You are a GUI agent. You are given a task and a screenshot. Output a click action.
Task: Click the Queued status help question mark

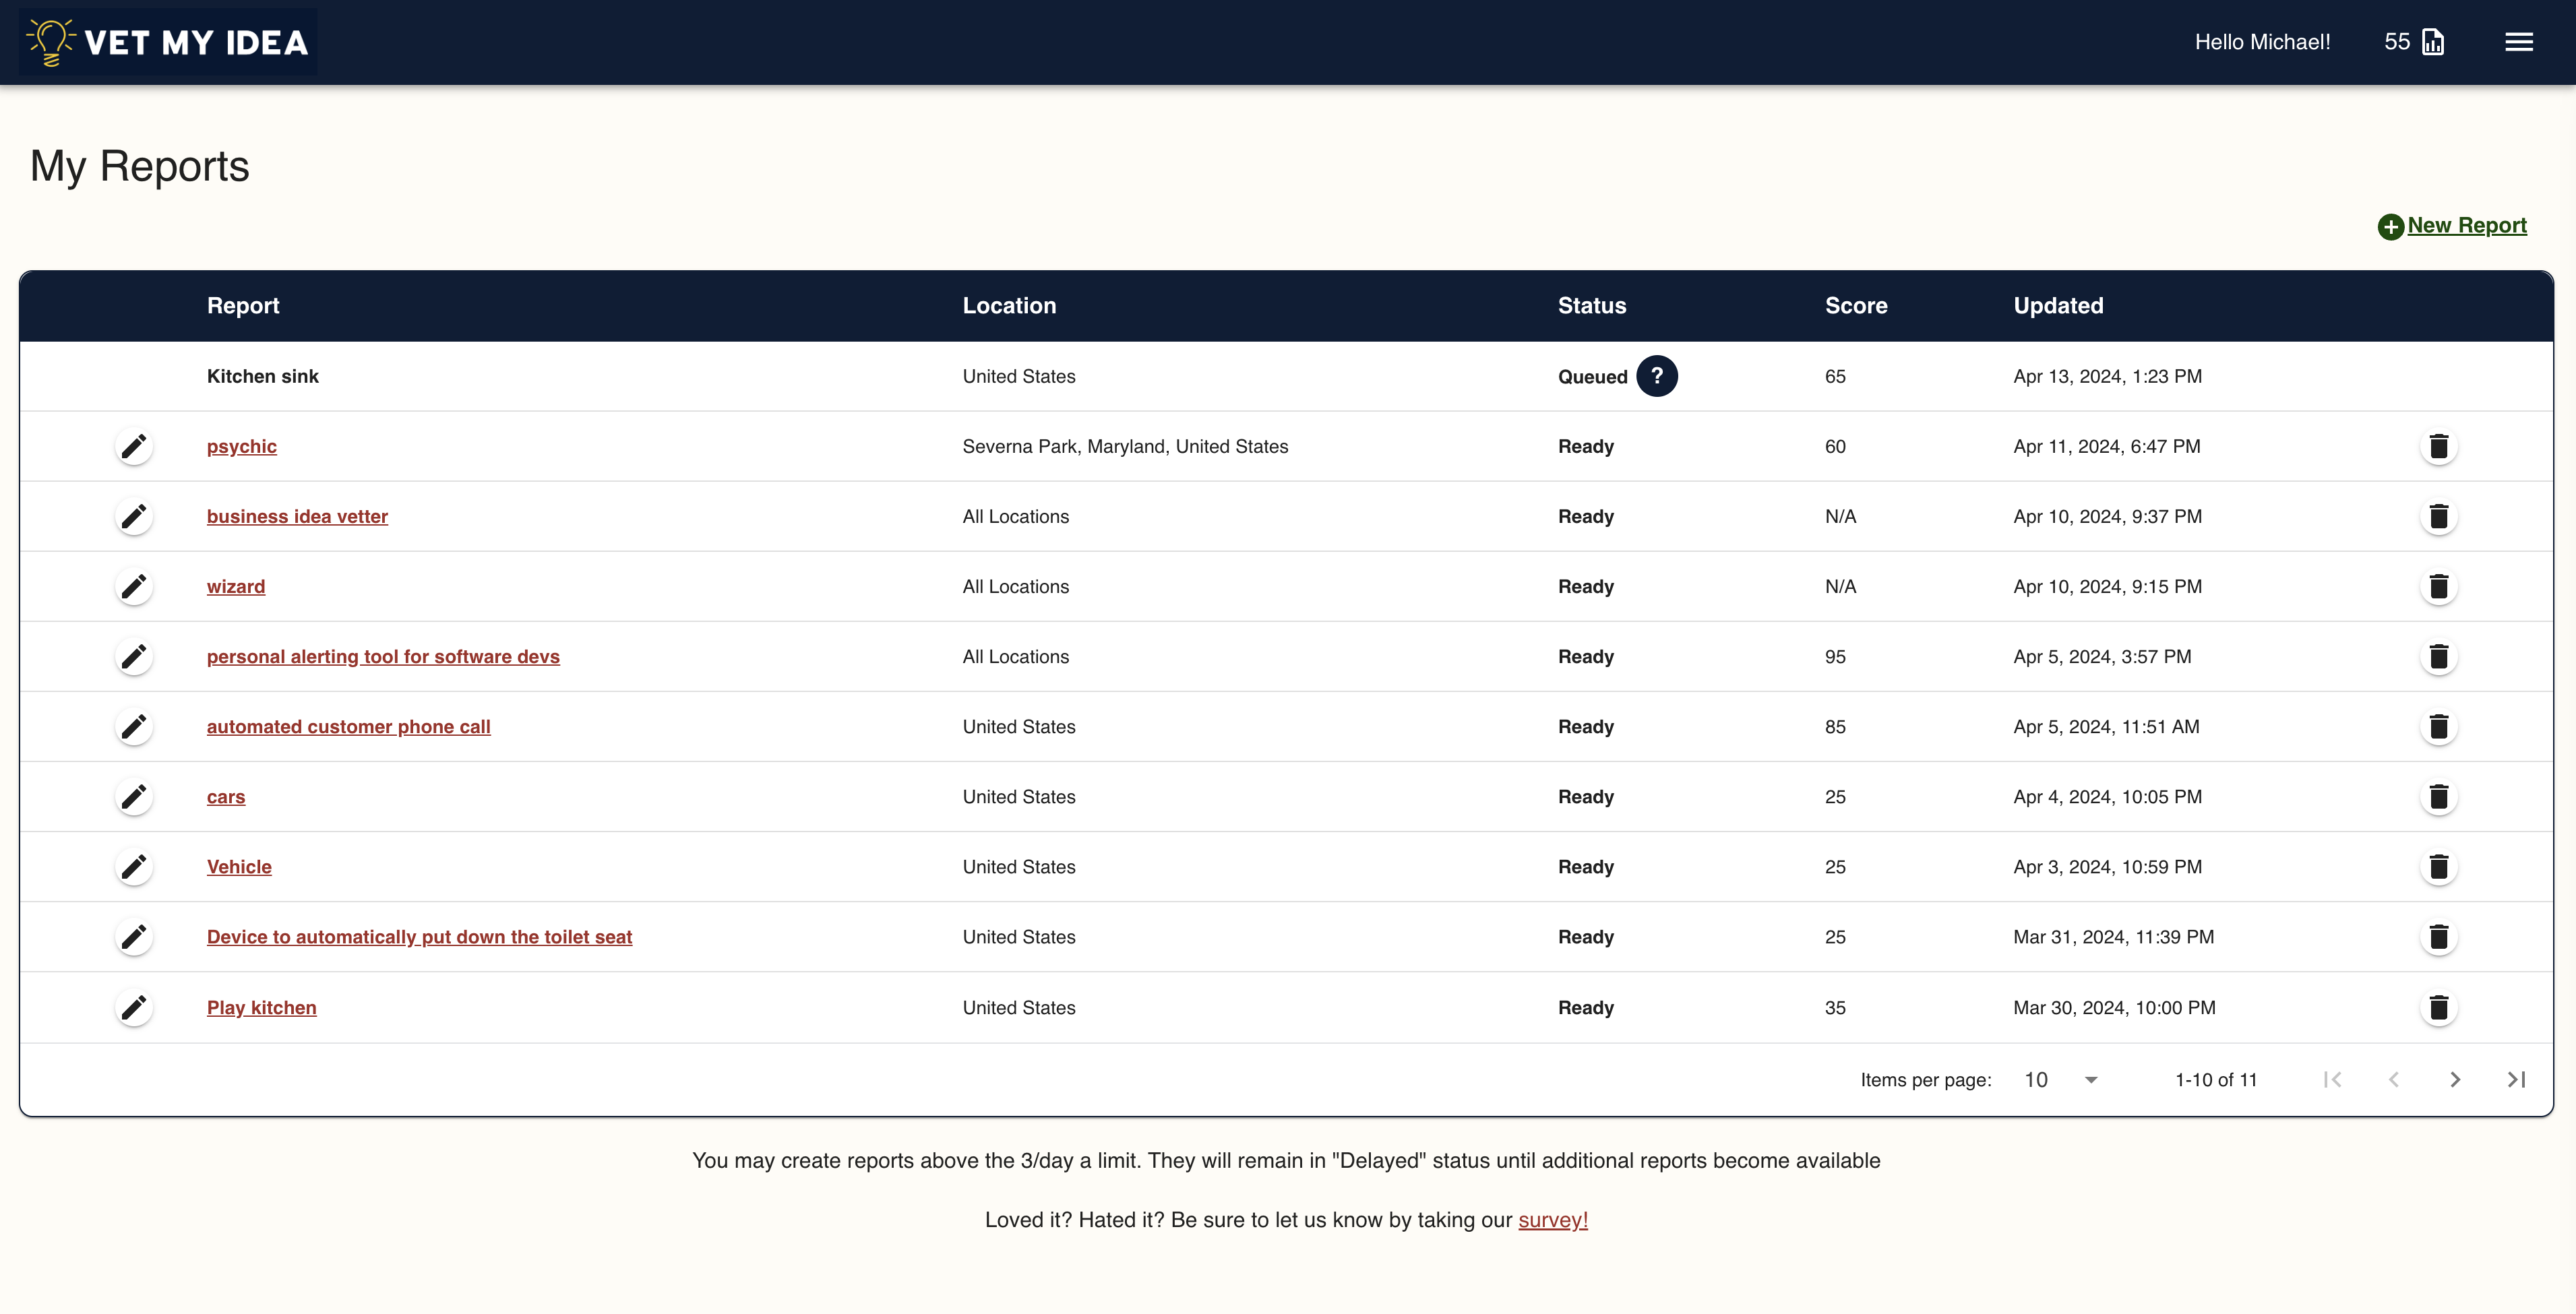(1656, 376)
